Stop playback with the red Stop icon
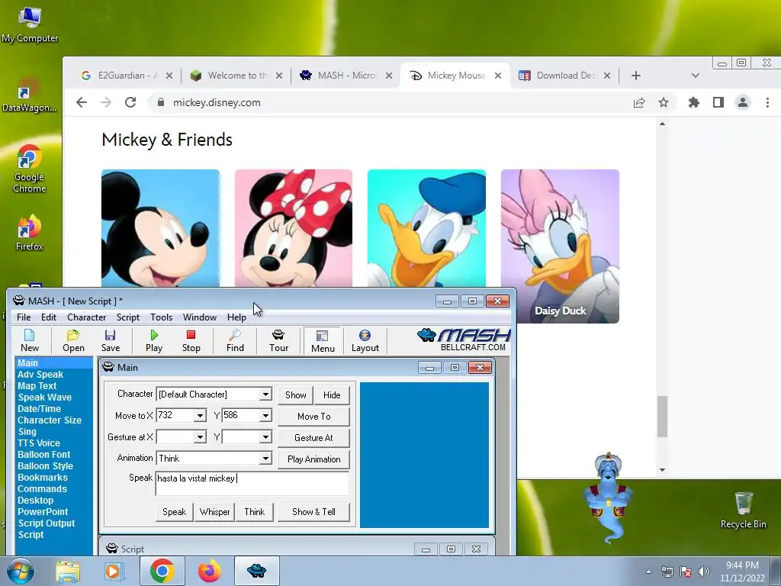The image size is (781, 586). (191, 340)
